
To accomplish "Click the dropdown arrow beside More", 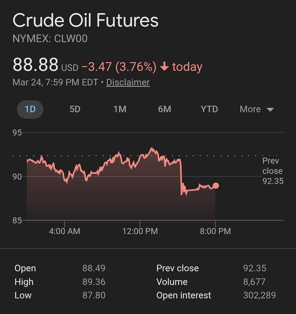I will pos(270,110).
